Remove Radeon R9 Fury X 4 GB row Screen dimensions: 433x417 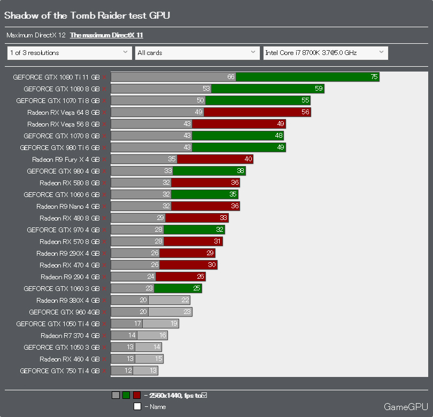click(x=104, y=160)
